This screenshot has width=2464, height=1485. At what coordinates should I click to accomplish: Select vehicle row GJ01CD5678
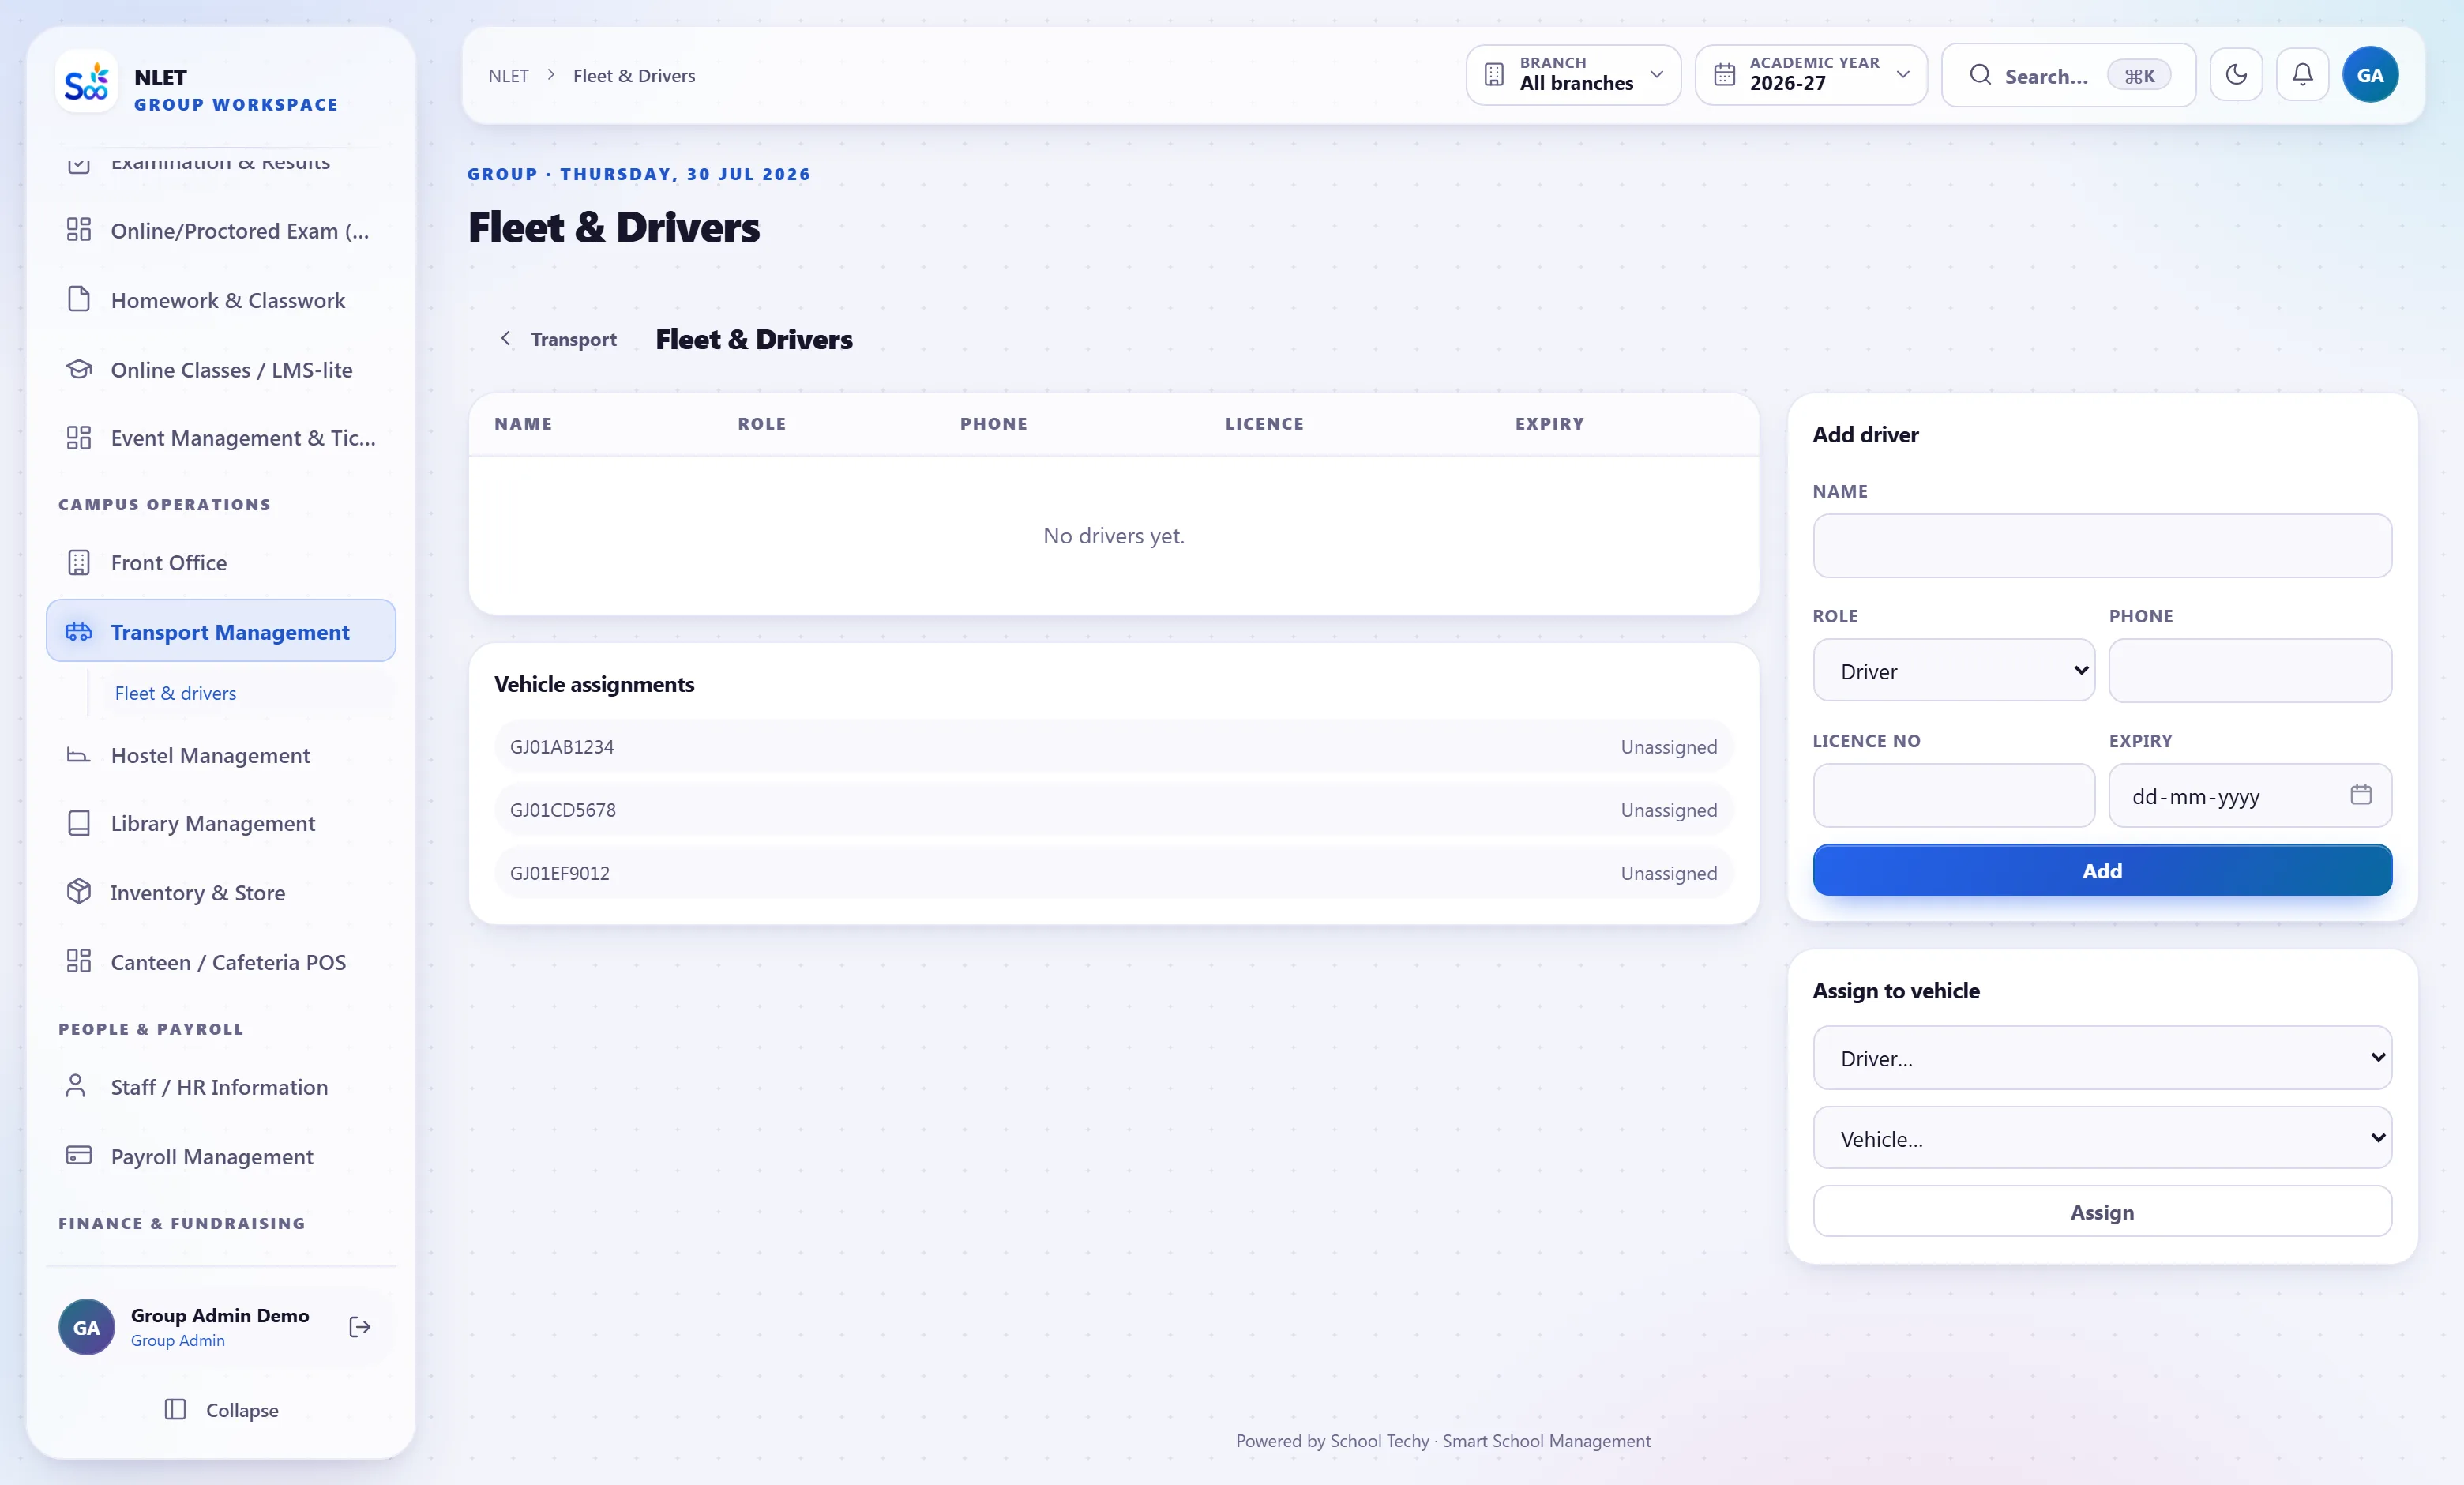coord(1113,809)
